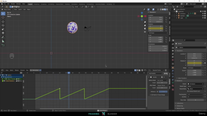Open the Render properties tab icon
Image resolution: width=207 pixels, height=116 pixels.
coord(173,48)
